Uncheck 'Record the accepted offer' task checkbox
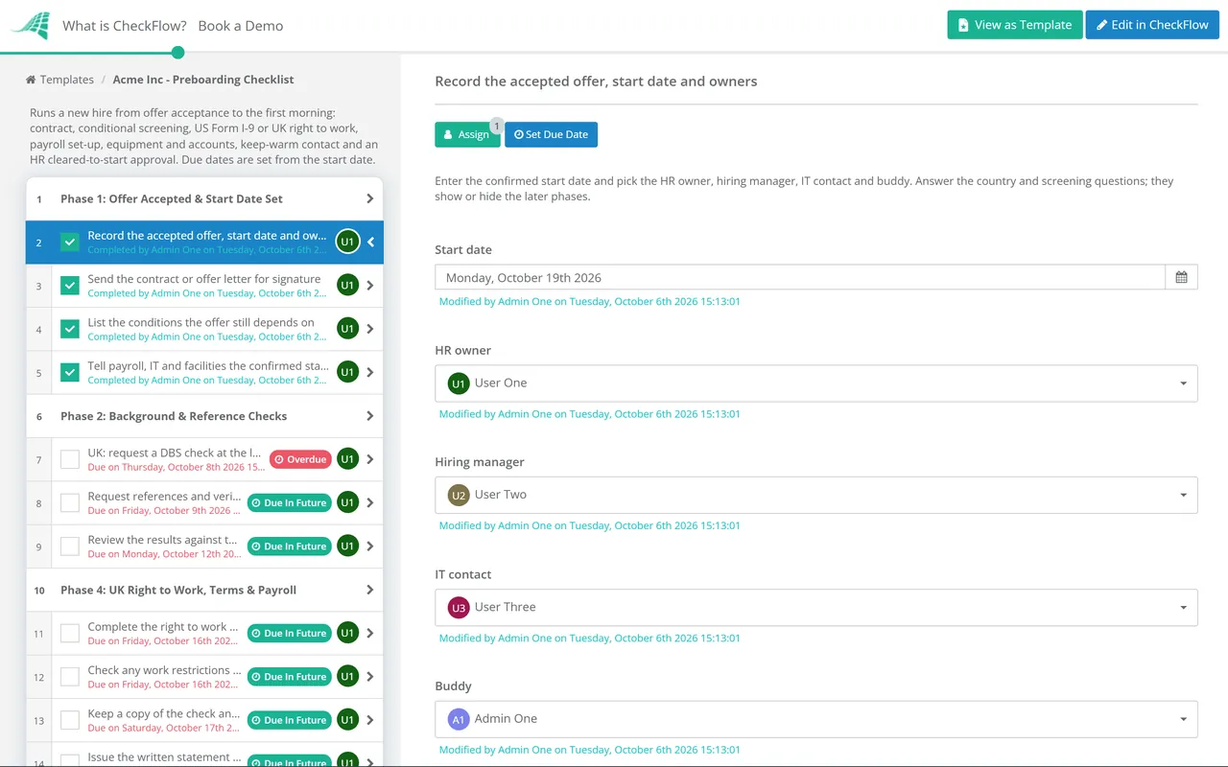 tap(70, 242)
